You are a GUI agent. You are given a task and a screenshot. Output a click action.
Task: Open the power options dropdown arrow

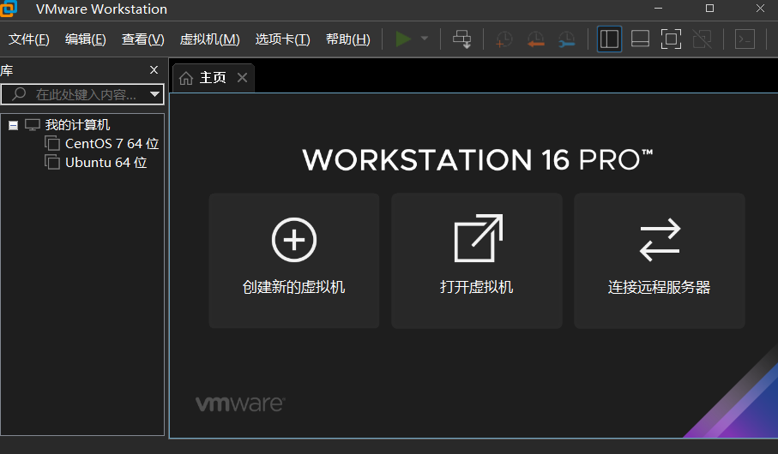pos(425,39)
